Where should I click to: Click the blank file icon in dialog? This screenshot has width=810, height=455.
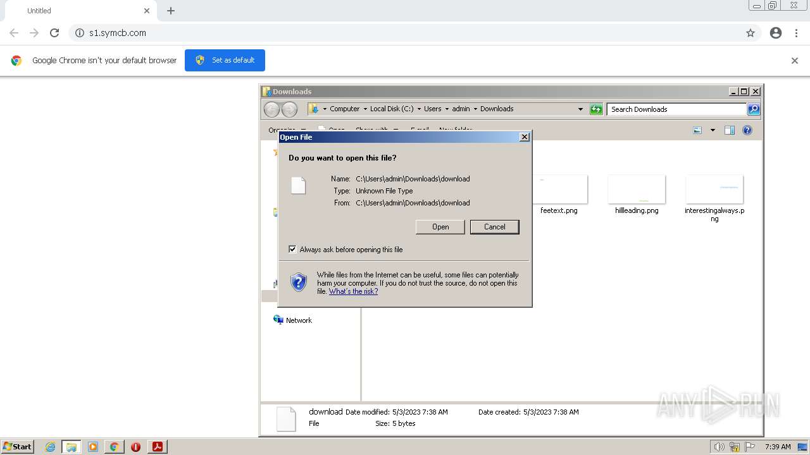pyautogui.click(x=298, y=185)
